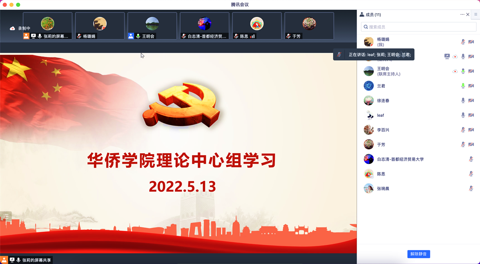Screen dimensions: 480x264
Task: Click the members panel people icon
Action: [x=362, y=14]
